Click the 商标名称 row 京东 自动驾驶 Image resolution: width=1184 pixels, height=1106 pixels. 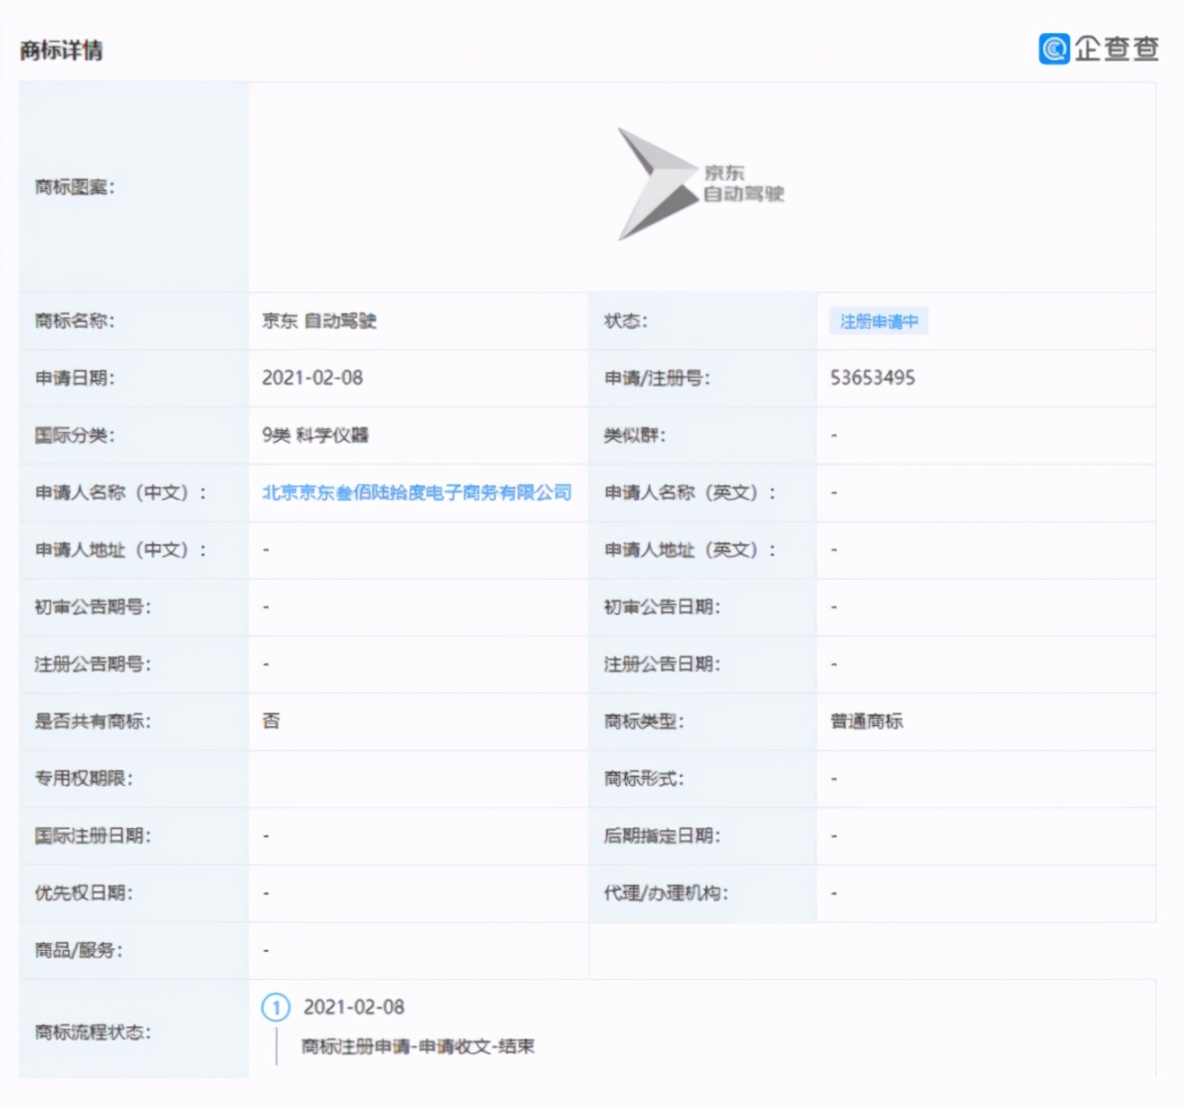click(321, 321)
